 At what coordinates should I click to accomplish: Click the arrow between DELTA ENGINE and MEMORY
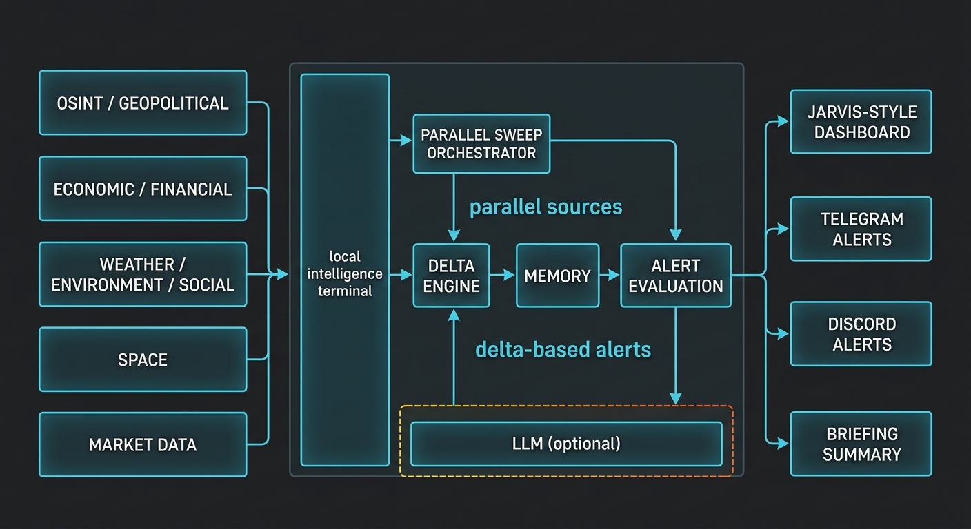(x=503, y=276)
